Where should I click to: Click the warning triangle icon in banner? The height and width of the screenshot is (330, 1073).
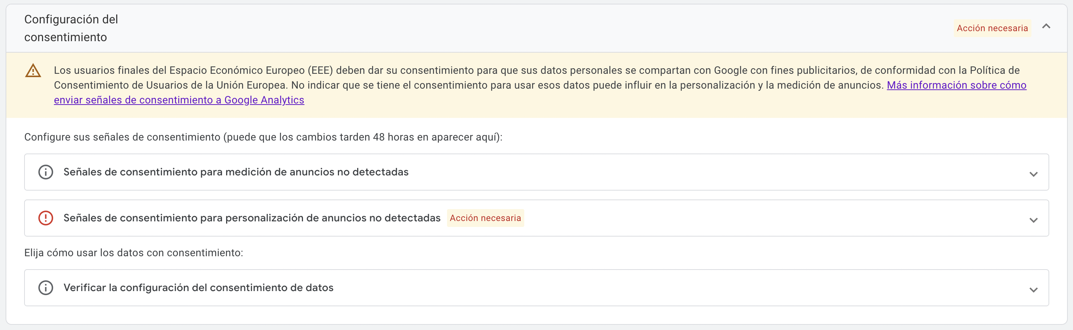(33, 71)
